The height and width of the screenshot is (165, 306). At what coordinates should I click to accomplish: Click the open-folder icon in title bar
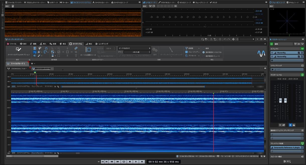coord(206,39)
